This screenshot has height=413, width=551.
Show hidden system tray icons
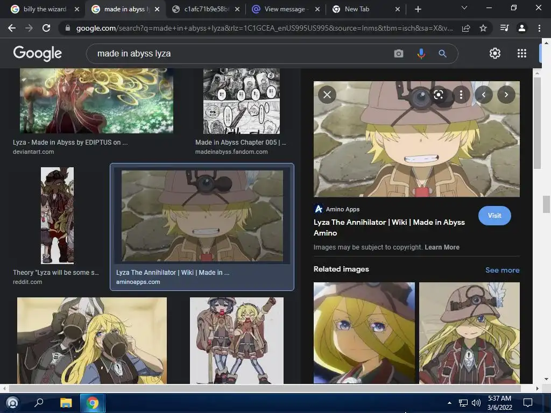click(449, 403)
